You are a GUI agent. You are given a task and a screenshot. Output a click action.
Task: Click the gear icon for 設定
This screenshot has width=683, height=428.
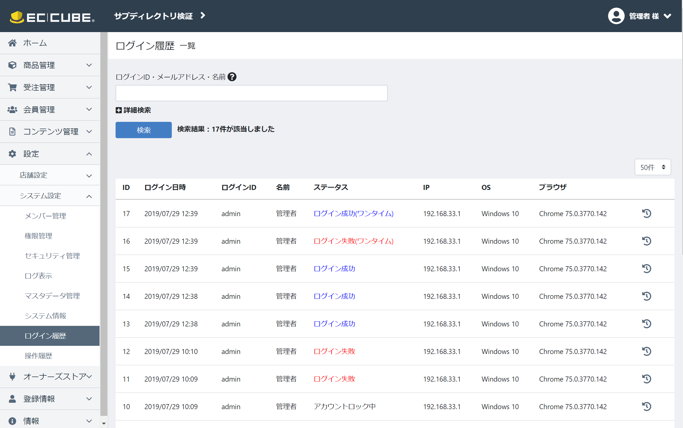[x=12, y=154]
